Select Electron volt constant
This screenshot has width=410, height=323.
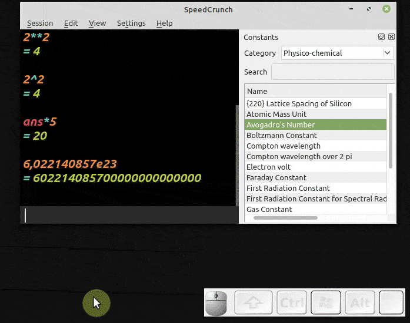tap(316, 167)
